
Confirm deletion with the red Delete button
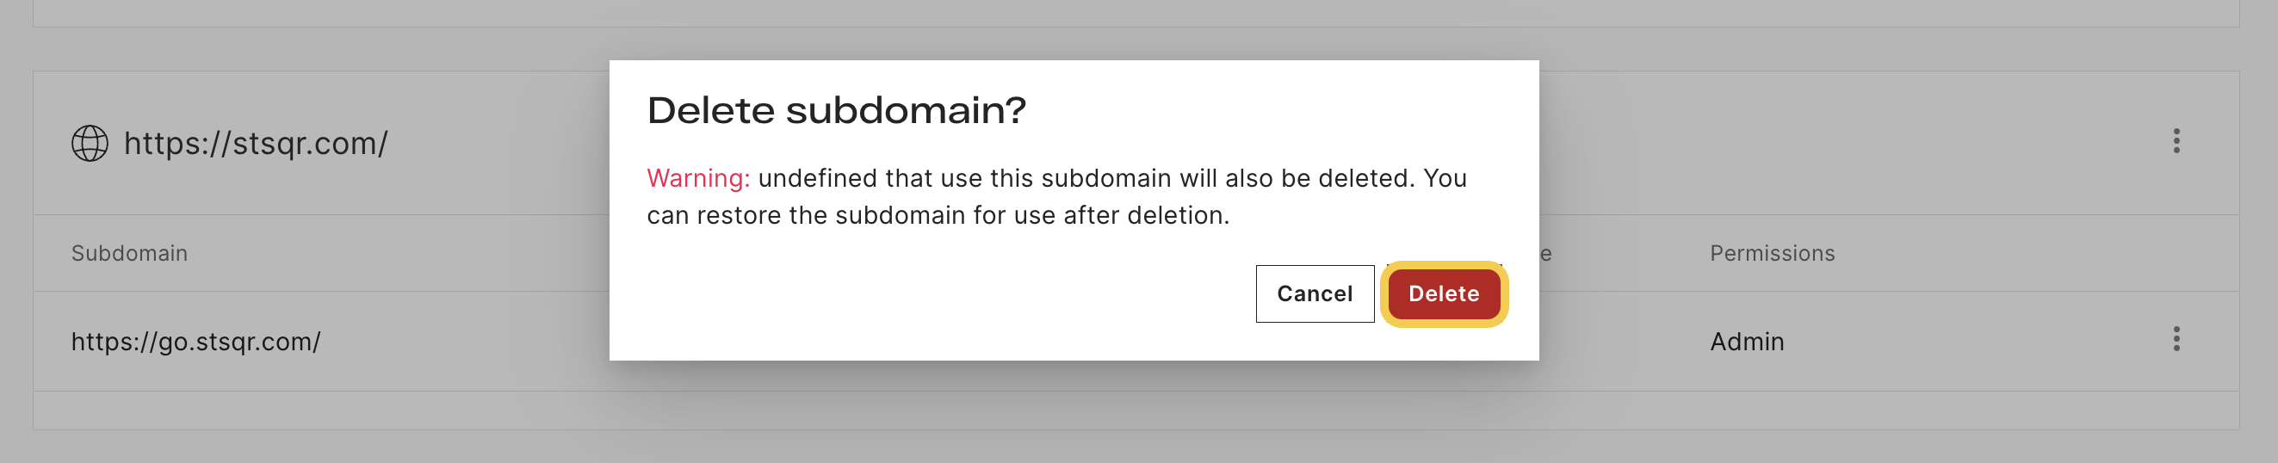click(1443, 293)
